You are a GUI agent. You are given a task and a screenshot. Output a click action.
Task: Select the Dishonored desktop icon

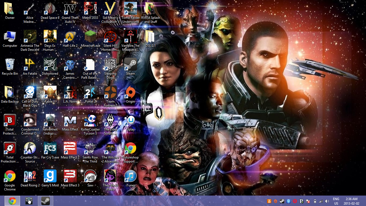pos(50,67)
